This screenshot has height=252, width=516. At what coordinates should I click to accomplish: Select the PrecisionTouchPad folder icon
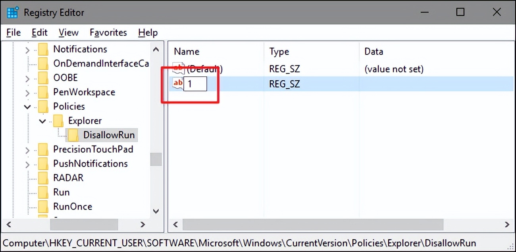point(44,149)
